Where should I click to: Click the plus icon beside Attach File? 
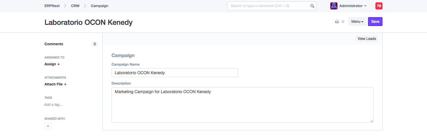65,84
